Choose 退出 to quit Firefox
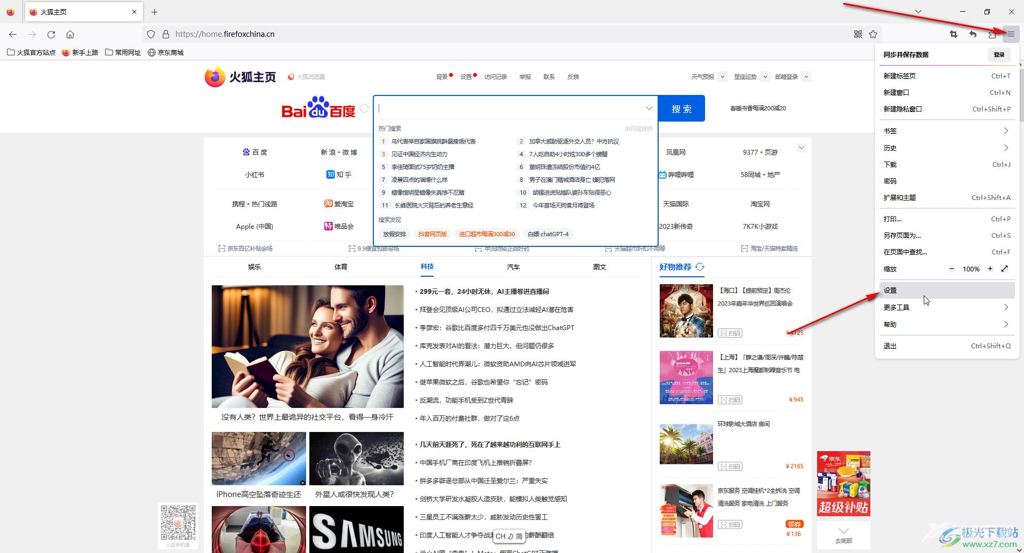The height and width of the screenshot is (553, 1024). [947, 346]
